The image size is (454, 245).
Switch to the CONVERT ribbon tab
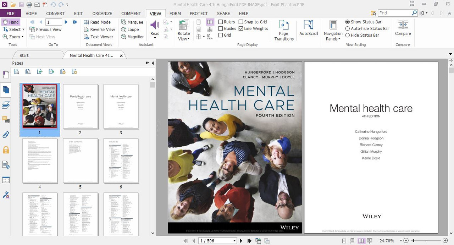pyautogui.click(x=55, y=13)
